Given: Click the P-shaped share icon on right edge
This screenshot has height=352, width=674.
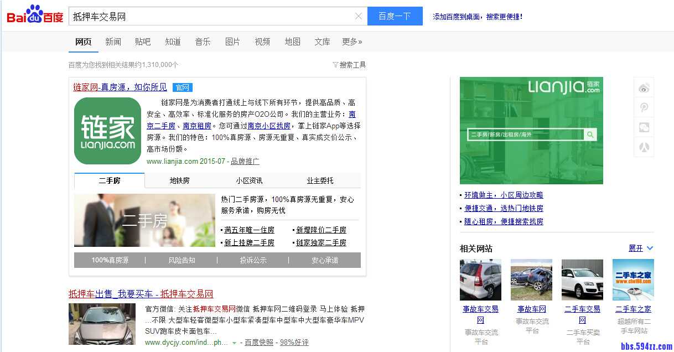Looking at the screenshot, I should click(644, 107).
